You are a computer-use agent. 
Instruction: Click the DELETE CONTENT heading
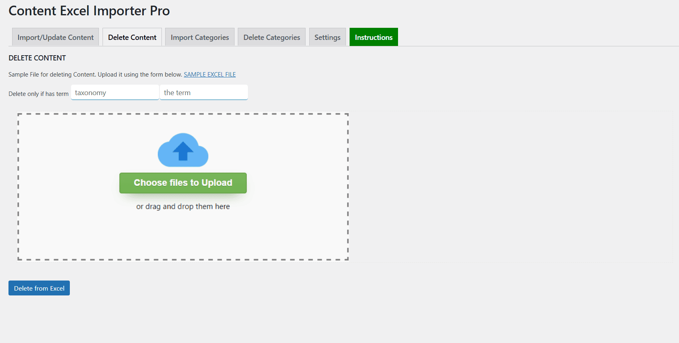tap(37, 58)
